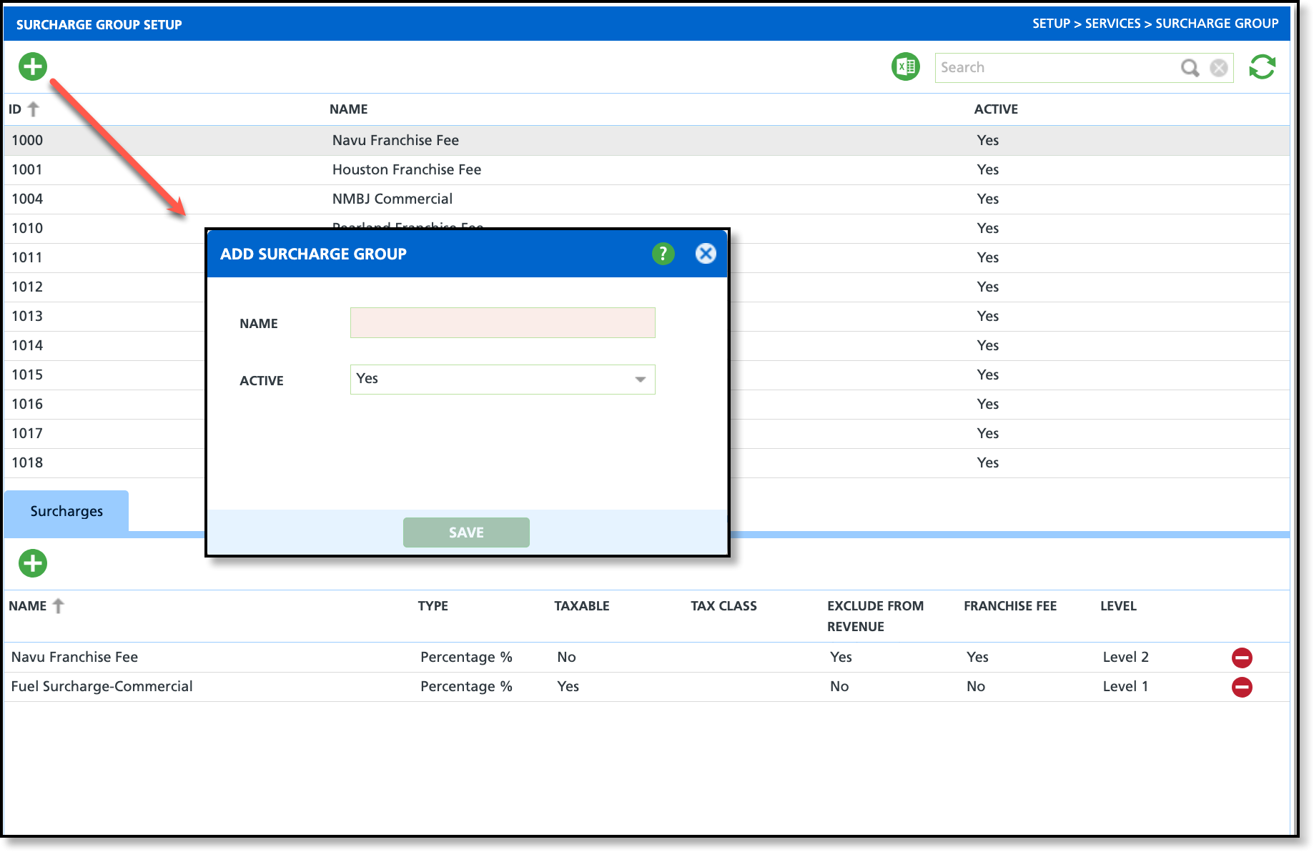Switch to the Surcharges tab
Screen dimensions: 1314x852
pos(66,511)
